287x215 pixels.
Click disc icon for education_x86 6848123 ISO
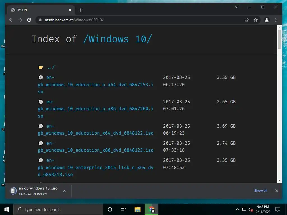[41, 143]
